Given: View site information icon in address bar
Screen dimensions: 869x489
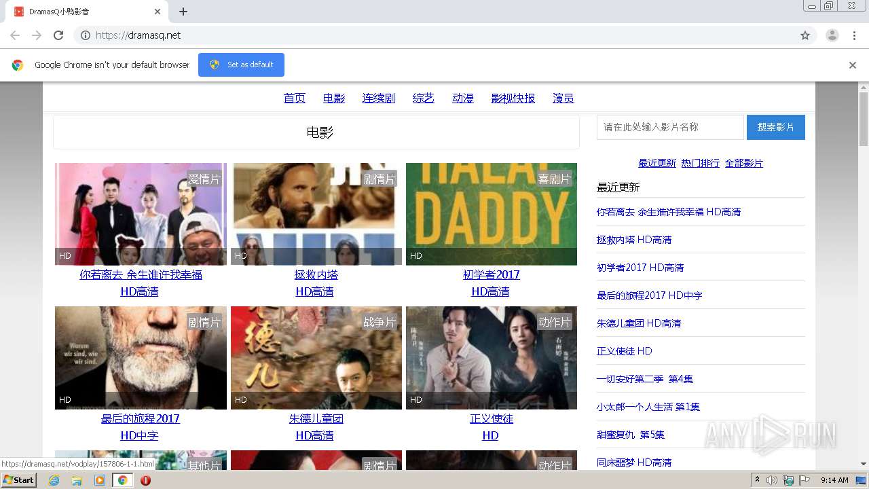Looking at the screenshot, I should tap(86, 35).
